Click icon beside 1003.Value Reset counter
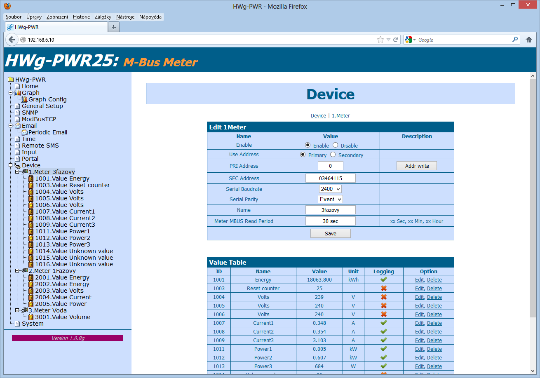Screen dimensions: 540x378 click(x=31, y=185)
